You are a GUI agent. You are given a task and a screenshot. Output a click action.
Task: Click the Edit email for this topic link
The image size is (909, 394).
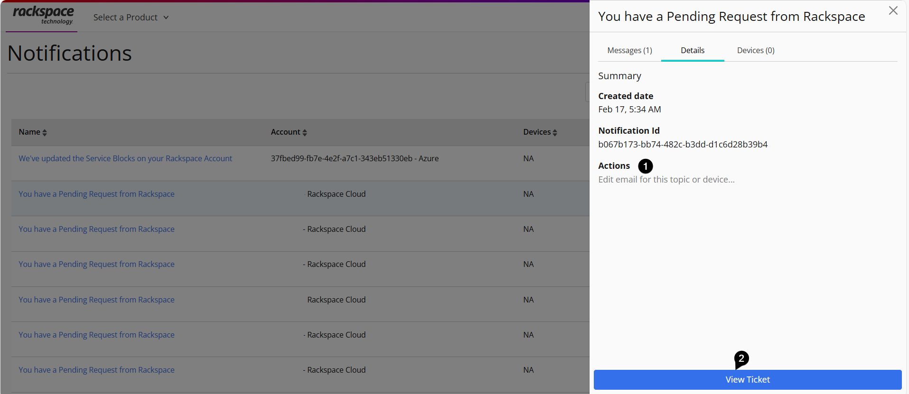pyautogui.click(x=666, y=180)
